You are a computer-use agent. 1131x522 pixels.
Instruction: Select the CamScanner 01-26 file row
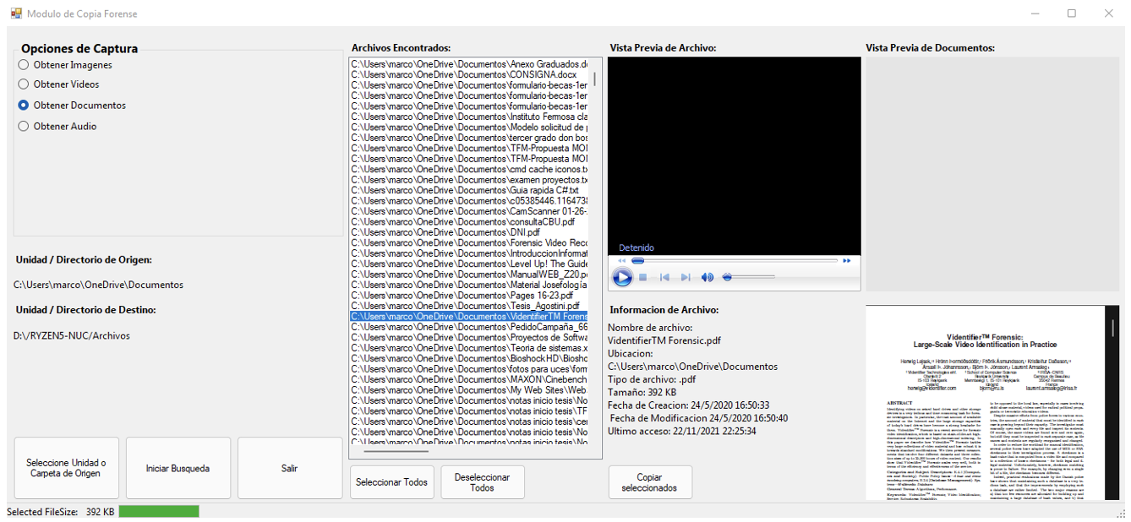tap(469, 211)
